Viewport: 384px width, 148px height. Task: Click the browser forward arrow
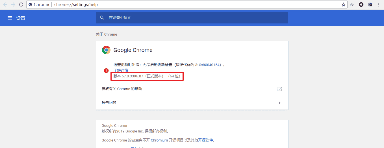(x=13, y=5)
